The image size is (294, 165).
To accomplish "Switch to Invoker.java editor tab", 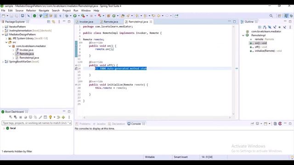I will 85,22.
